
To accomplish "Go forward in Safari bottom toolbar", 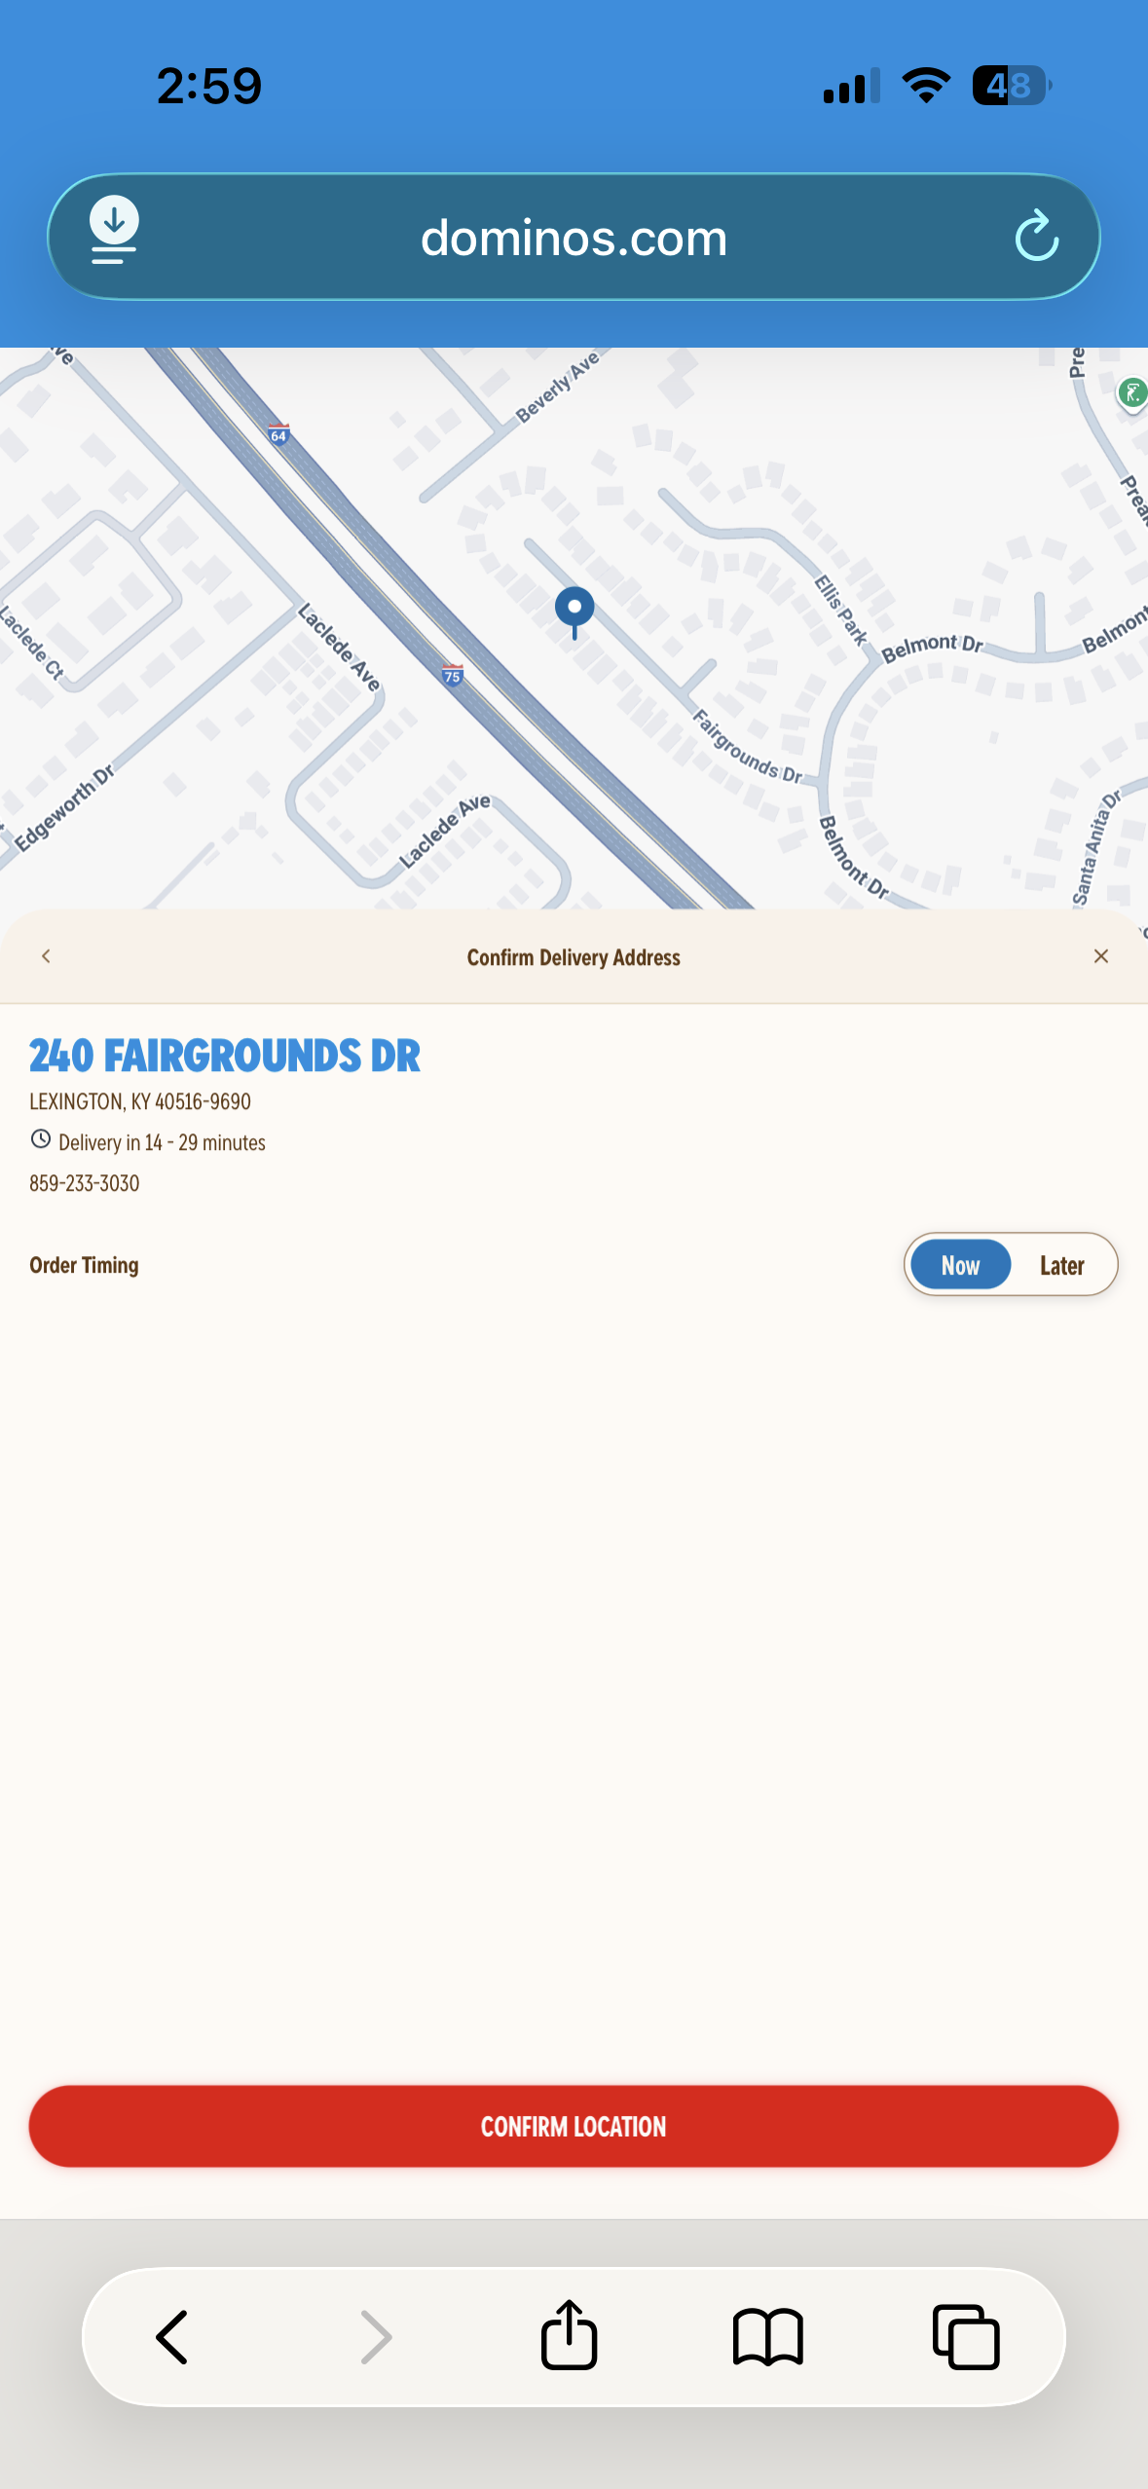I will pyautogui.click(x=375, y=2337).
